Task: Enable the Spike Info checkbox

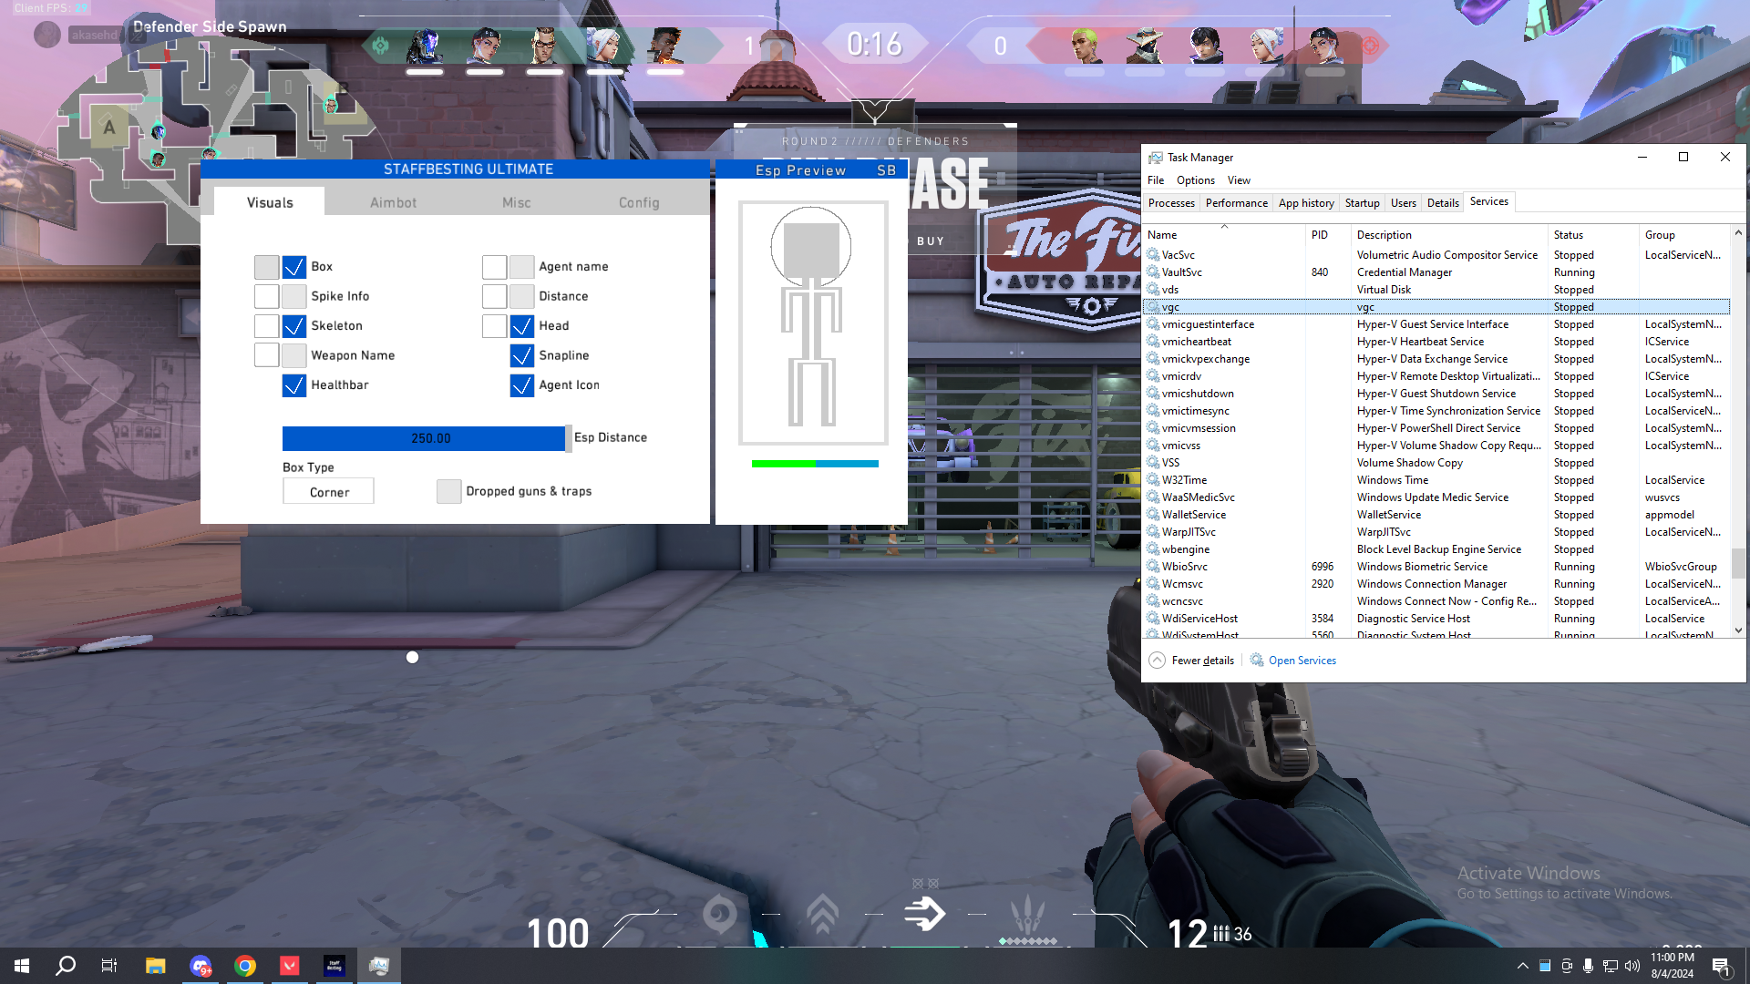Action: pyautogui.click(x=293, y=296)
